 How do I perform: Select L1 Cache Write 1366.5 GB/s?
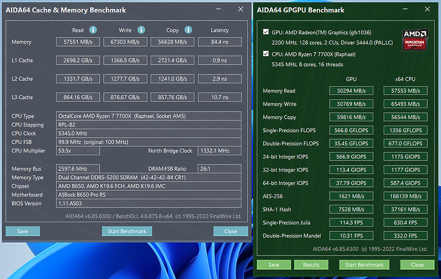pyautogui.click(x=125, y=61)
